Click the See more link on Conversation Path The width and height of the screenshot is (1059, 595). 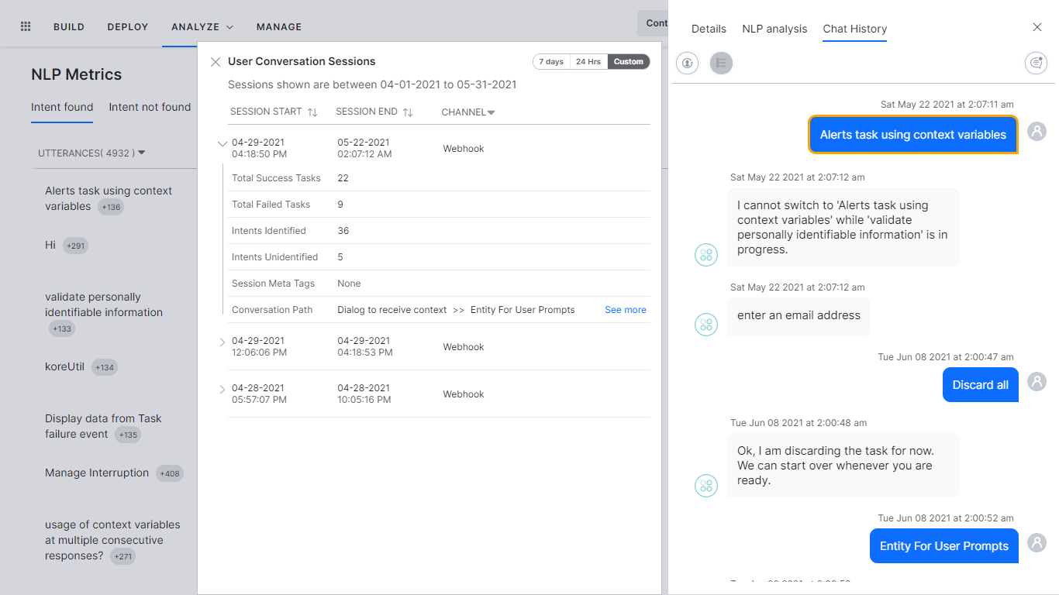pyautogui.click(x=625, y=309)
